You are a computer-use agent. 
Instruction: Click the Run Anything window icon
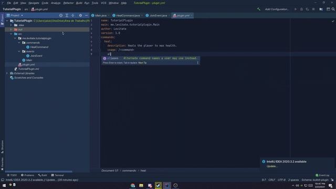coord(328,9)
